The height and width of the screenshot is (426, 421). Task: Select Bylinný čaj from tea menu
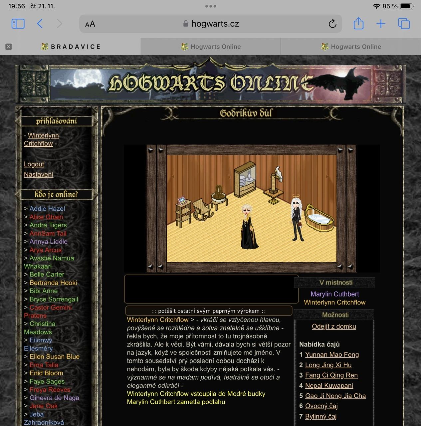321,416
